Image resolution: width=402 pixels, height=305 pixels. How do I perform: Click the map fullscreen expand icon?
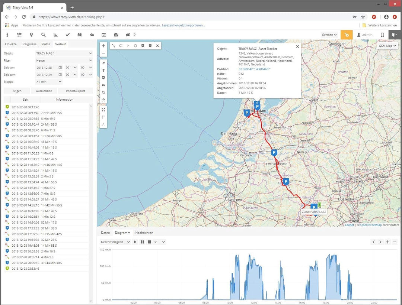coord(103,110)
